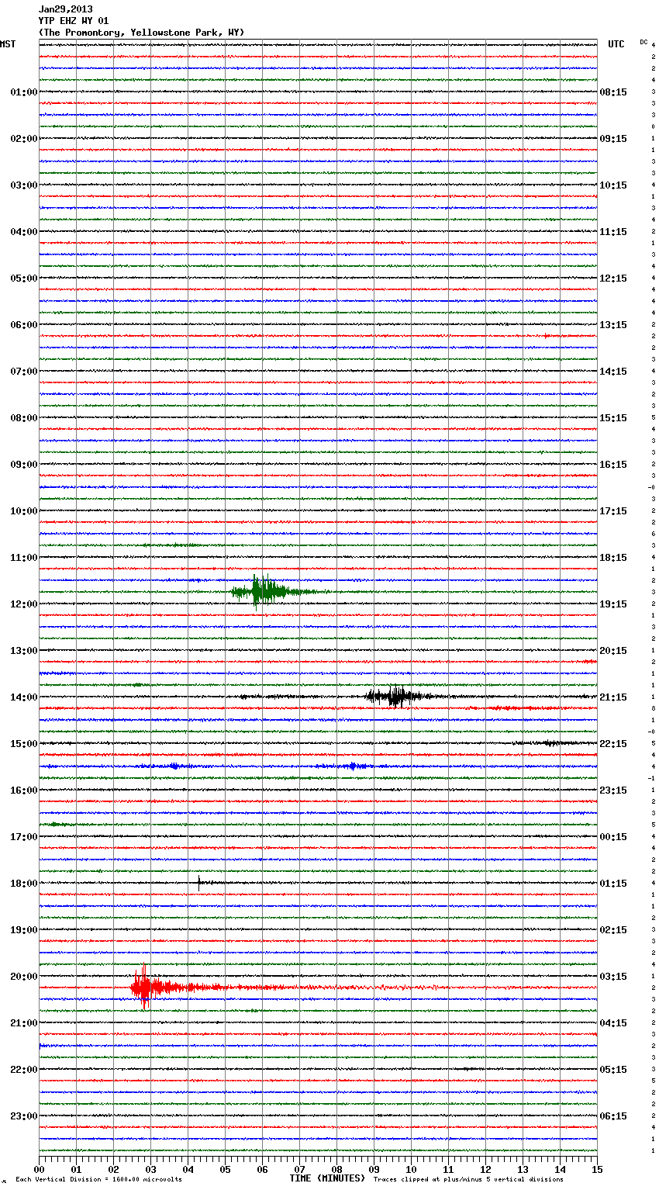This screenshot has height=1190, width=659.
Task: Click the YTP EHZ WY 01 station label
Action: 74,21
